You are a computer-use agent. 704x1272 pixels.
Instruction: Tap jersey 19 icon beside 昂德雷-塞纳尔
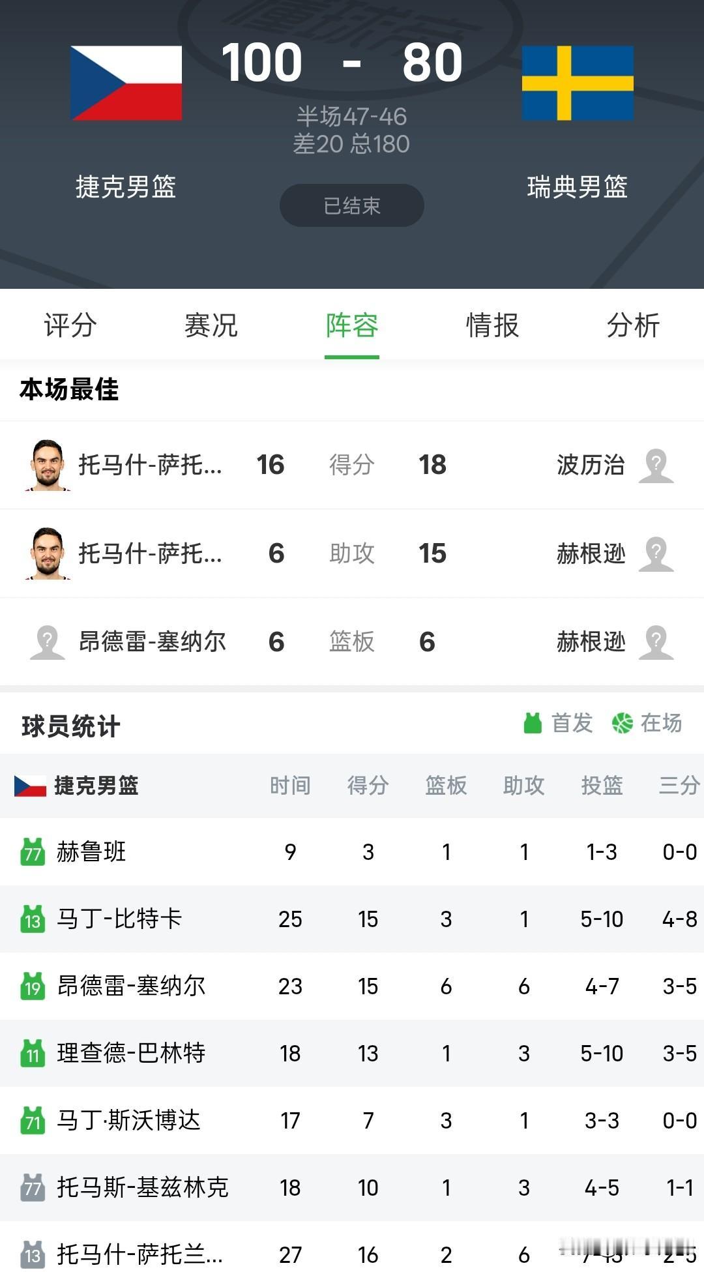(33, 986)
